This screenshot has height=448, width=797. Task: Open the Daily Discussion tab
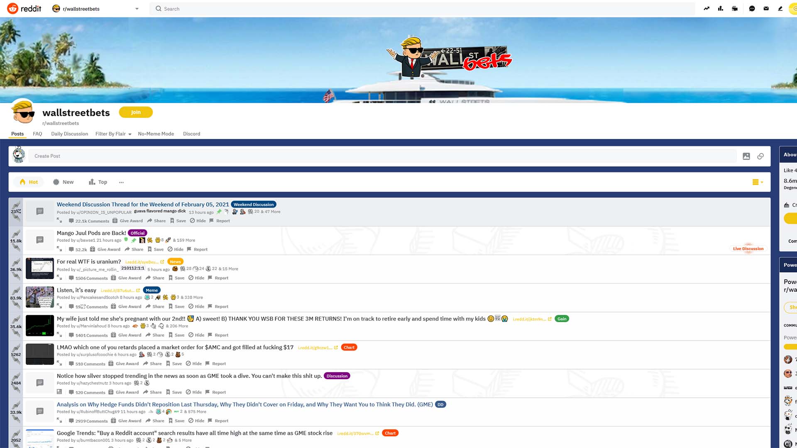tap(69, 134)
